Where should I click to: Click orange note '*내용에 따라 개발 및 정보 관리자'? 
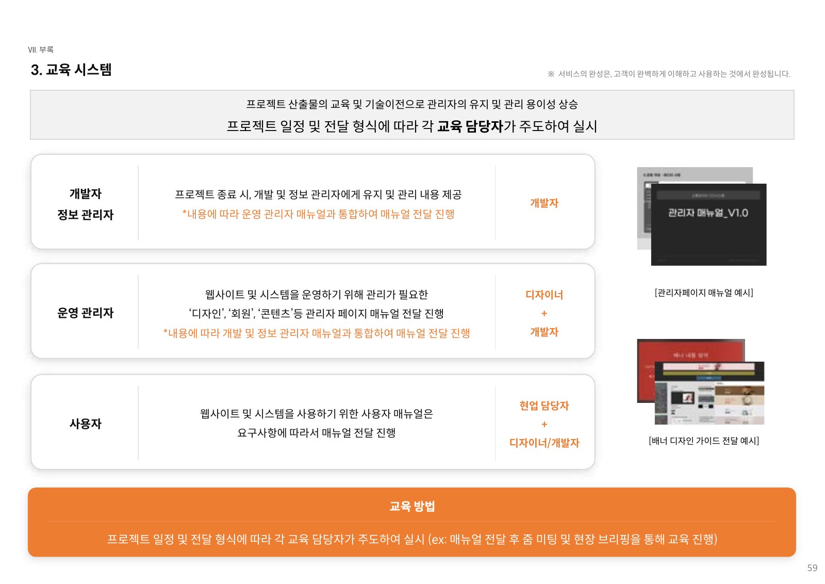(317, 333)
